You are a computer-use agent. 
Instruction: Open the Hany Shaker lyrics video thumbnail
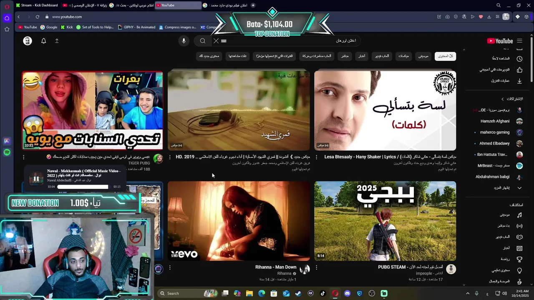(x=385, y=110)
